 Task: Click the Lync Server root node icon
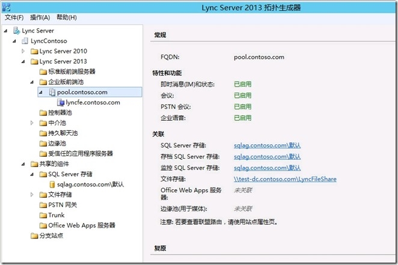coord(16,31)
